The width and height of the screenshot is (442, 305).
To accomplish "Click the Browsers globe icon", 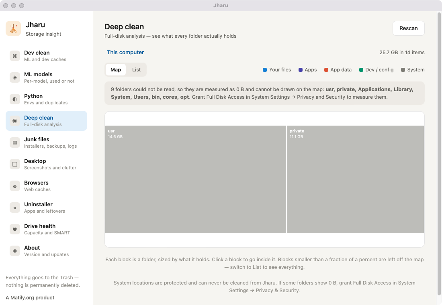I will click(14, 186).
